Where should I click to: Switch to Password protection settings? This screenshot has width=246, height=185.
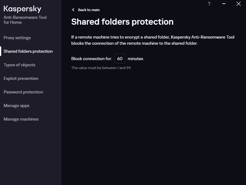tap(23, 92)
